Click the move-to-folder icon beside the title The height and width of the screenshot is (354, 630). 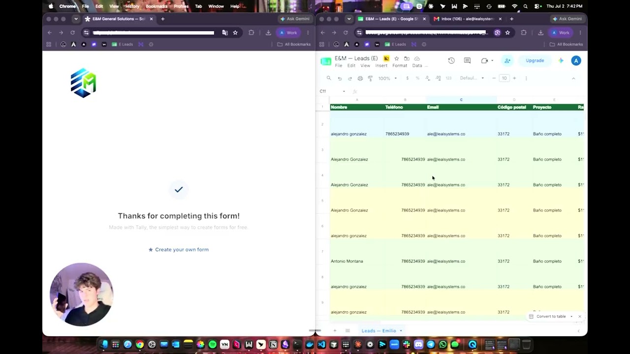pyautogui.click(x=407, y=59)
